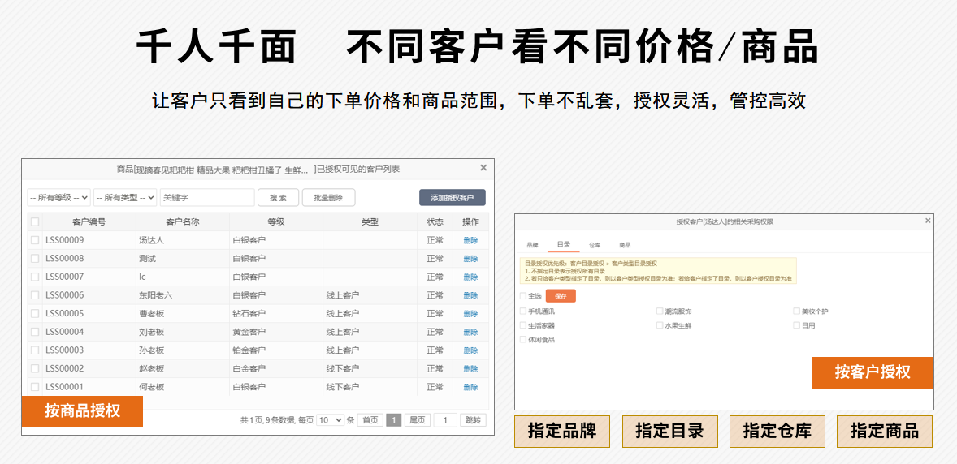Tick the checkbox for customer LSS00009
957x464 pixels.
(34, 240)
